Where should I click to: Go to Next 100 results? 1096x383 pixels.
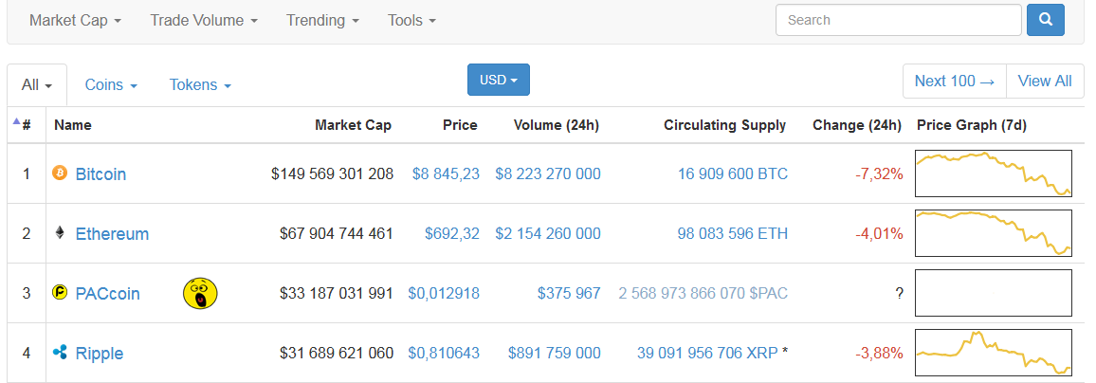pos(954,82)
